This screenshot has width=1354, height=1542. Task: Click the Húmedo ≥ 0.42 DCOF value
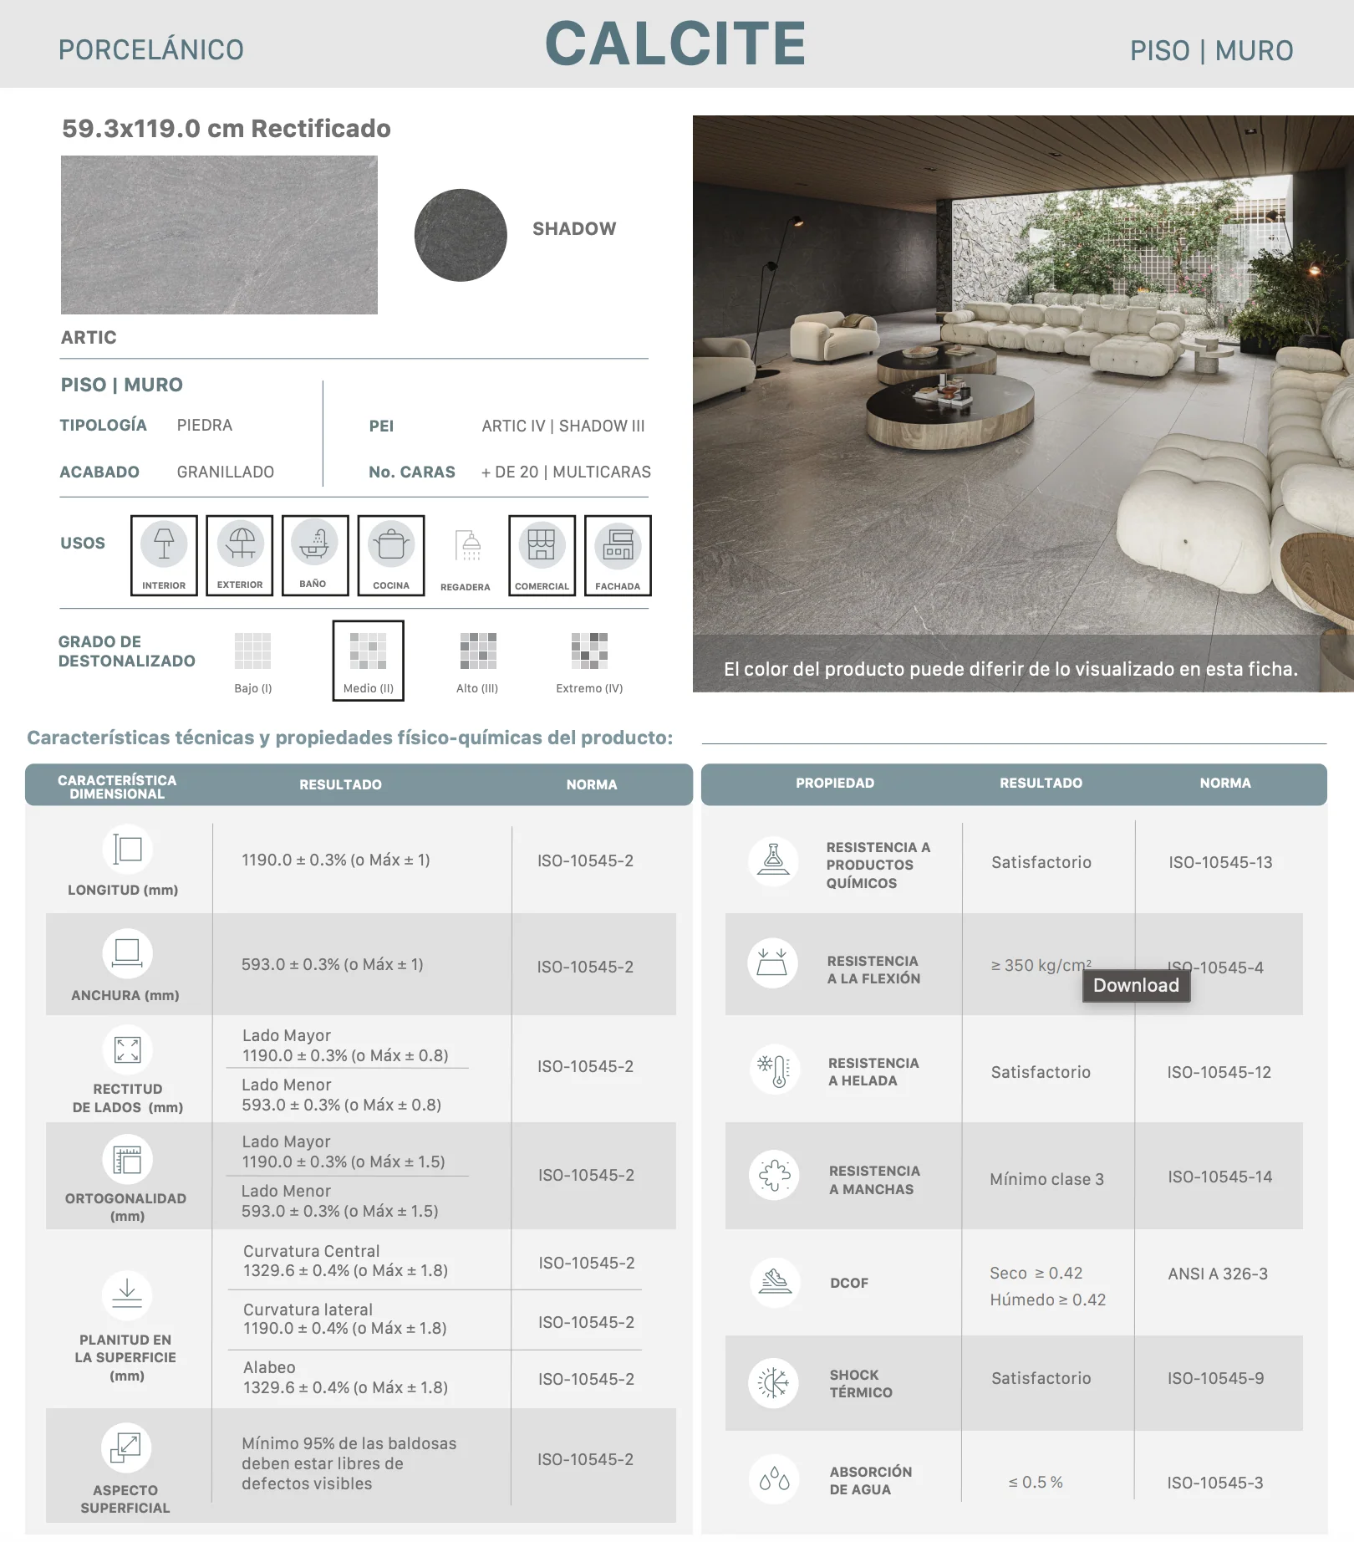[x=1048, y=1299]
